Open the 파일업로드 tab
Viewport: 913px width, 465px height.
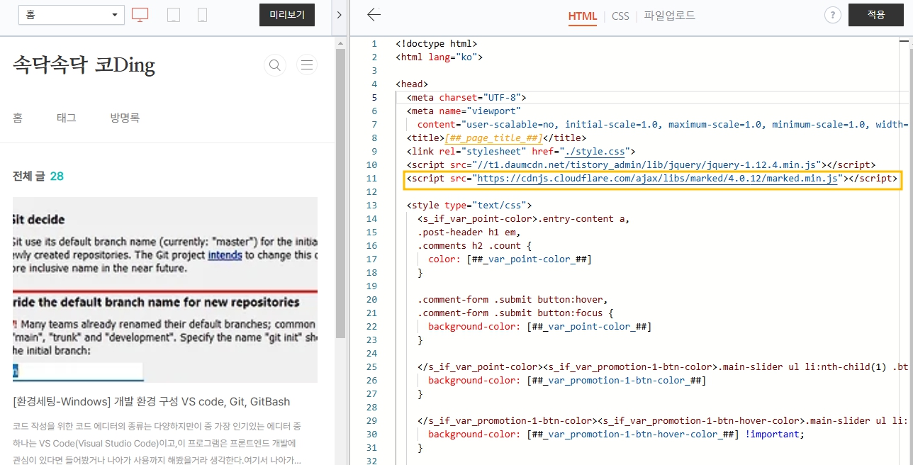(669, 16)
